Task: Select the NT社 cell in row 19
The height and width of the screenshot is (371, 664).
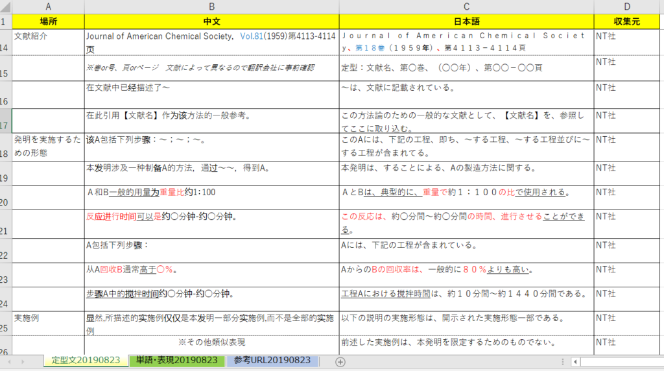Action: [x=627, y=173]
